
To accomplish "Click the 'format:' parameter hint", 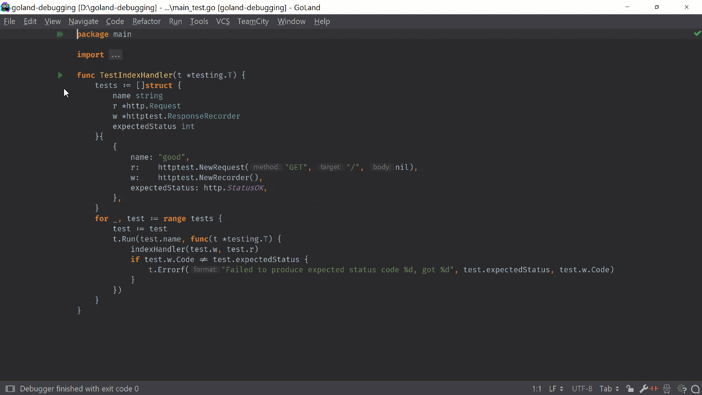I will coord(205,270).
